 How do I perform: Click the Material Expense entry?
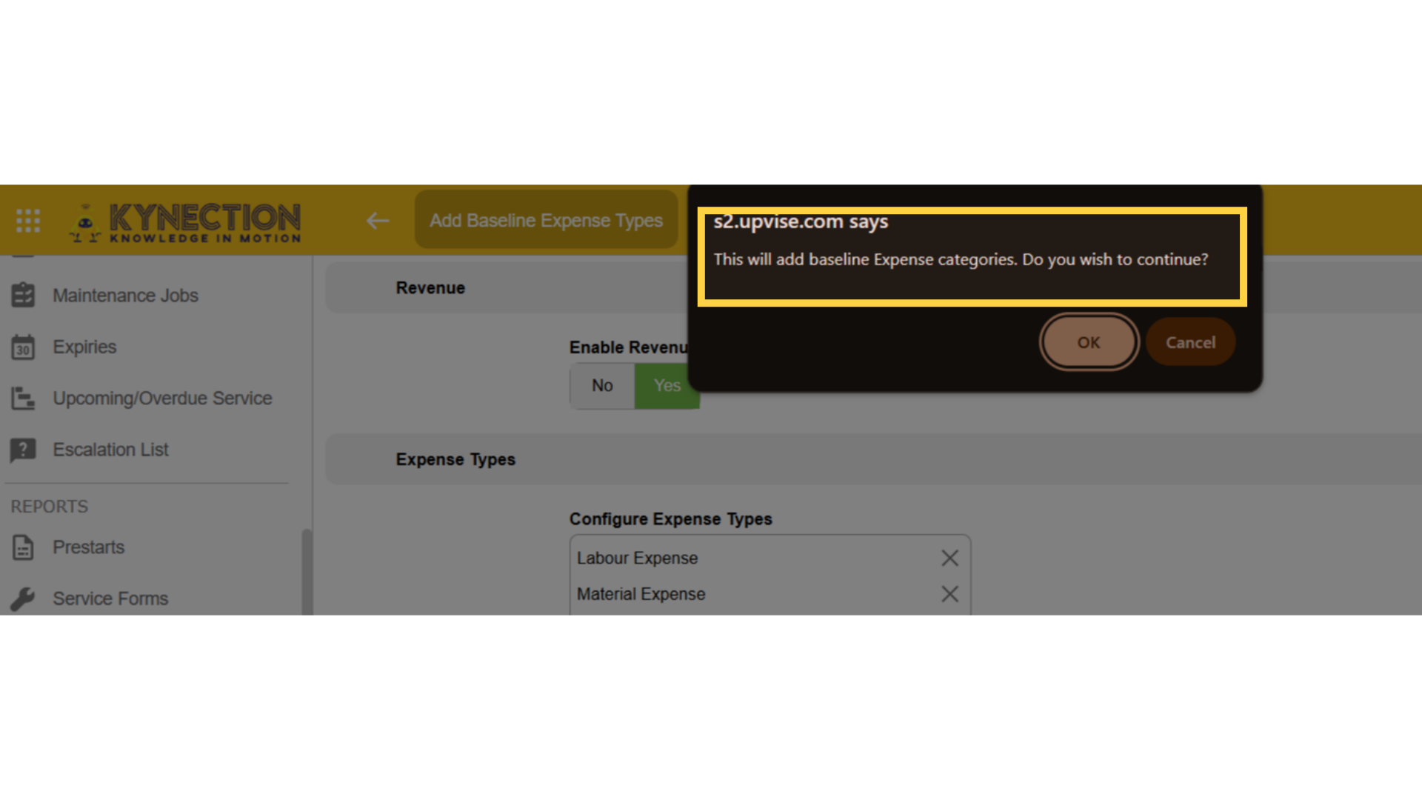[x=641, y=594]
